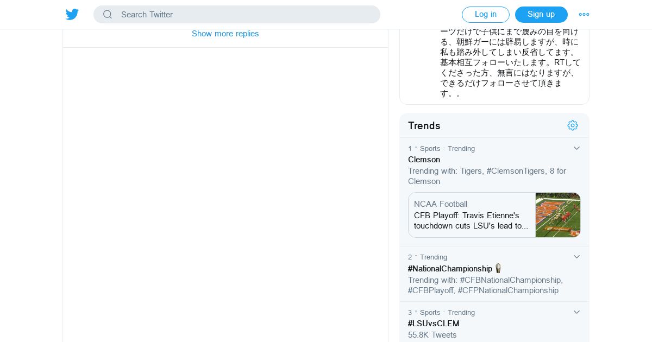Open the three-dot more menu
The height and width of the screenshot is (342, 652).
coord(584,15)
